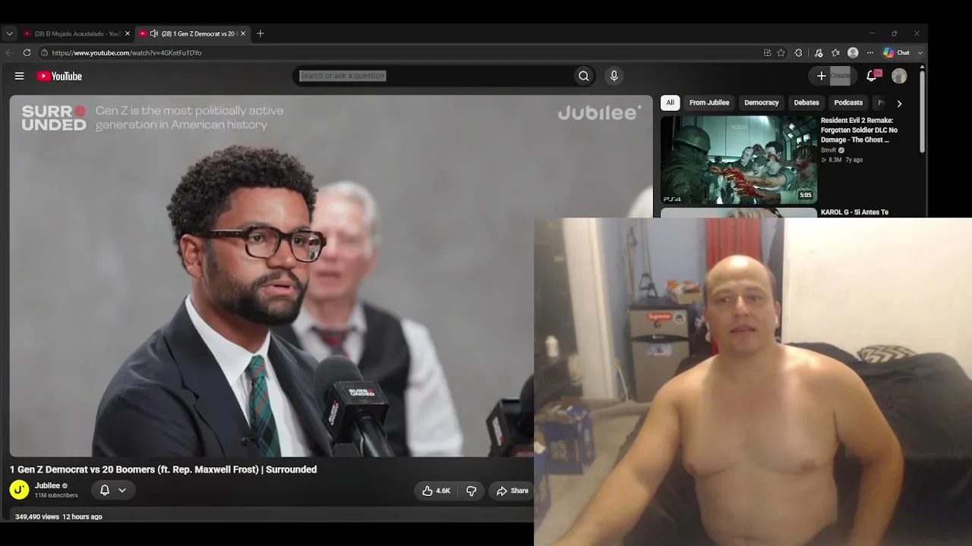Image resolution: width=972 pixels, height=546 pixels.
Task: Select the 1 Gen Z Democrat tab
Action: [193, 33]
